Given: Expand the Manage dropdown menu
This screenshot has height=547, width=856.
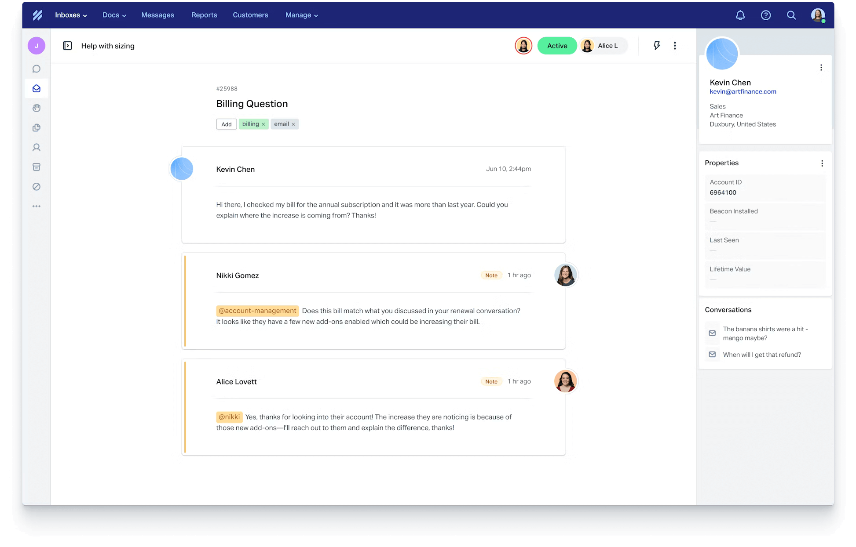Looking at the screenshot, I should click(302, 15).
